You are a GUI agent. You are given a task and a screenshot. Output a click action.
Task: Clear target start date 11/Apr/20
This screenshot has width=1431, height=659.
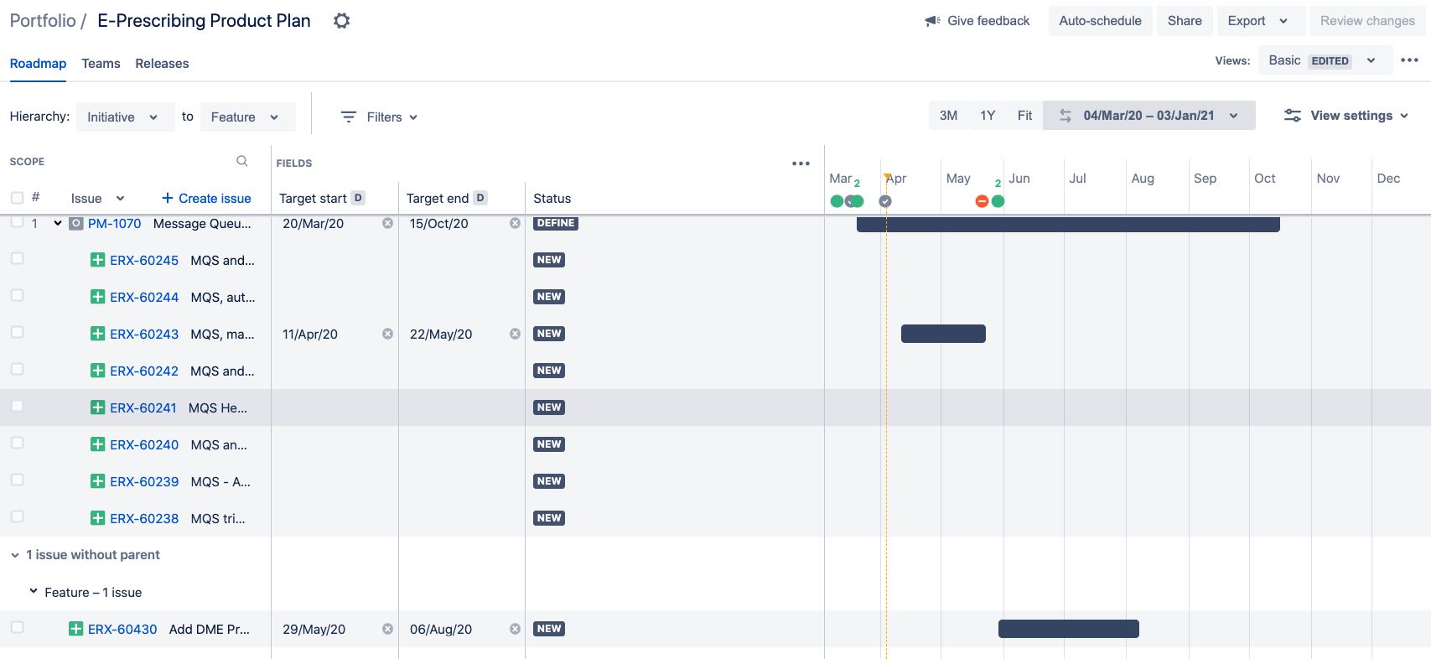pyautogui.click(x=387, y=334)
